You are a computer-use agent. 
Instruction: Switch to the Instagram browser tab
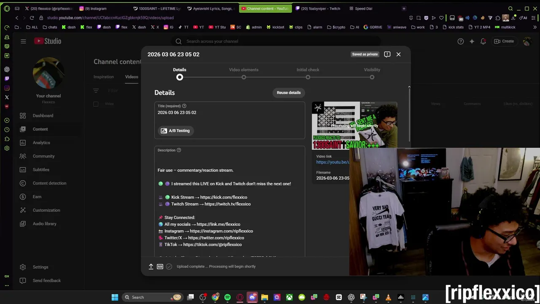pos(103,8)
